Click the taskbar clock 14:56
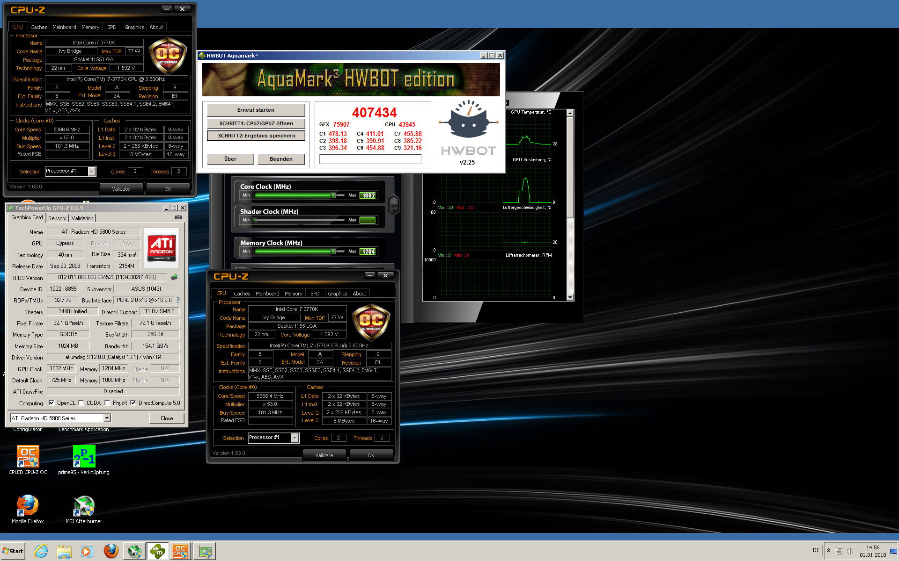 tap(872, 547)
